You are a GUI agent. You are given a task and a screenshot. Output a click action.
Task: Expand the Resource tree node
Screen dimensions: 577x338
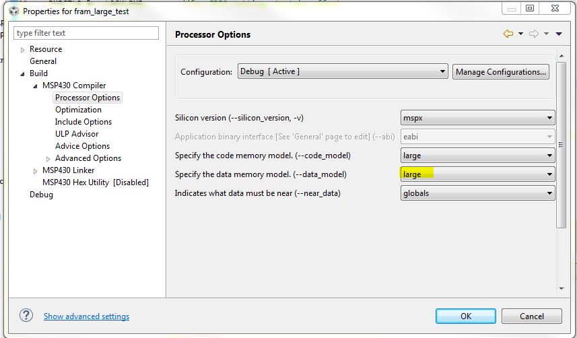tap(23, 50)
